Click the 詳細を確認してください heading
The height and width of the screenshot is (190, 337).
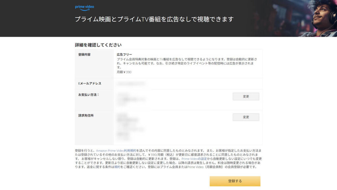[x=98, y=45]
